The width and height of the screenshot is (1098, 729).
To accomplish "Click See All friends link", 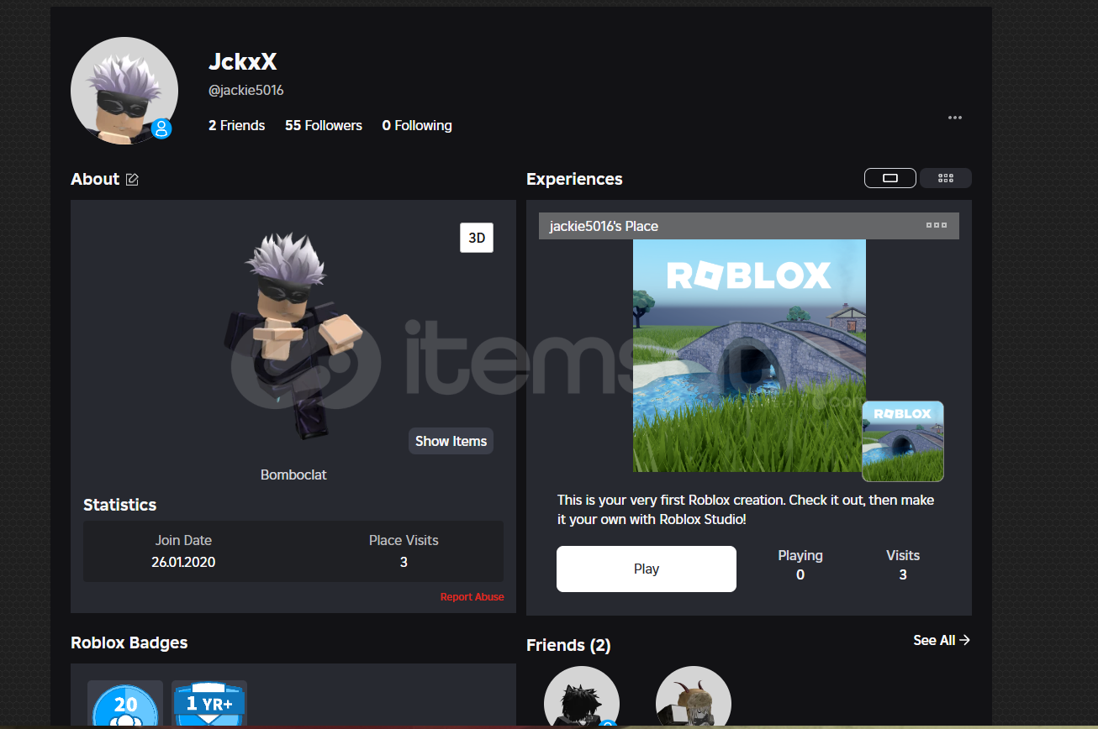I will coord(942,640).
